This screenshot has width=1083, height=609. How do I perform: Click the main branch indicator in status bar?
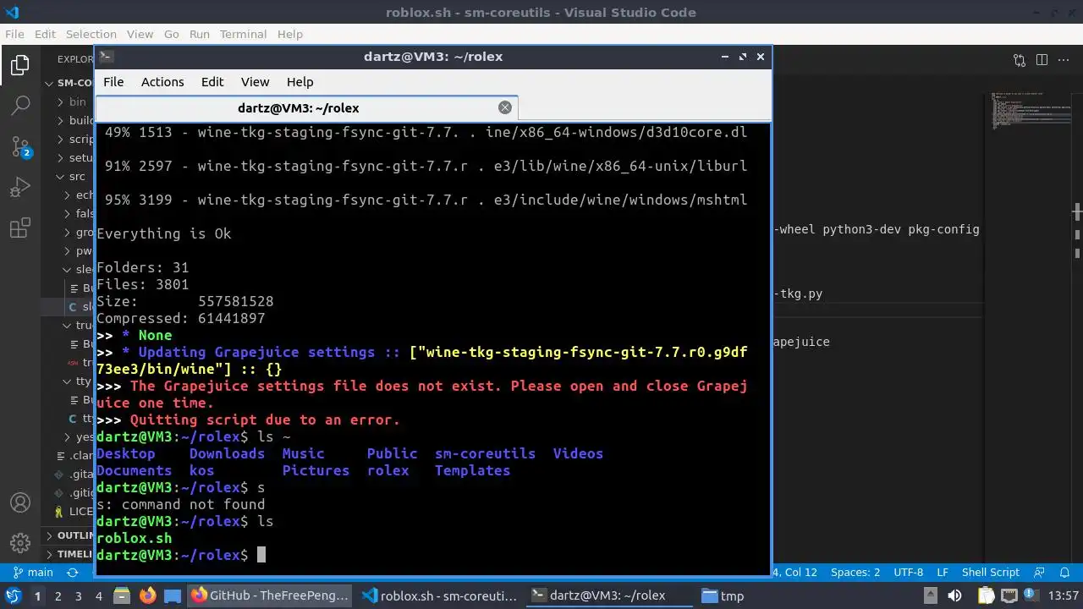click(x=34, y=573)
